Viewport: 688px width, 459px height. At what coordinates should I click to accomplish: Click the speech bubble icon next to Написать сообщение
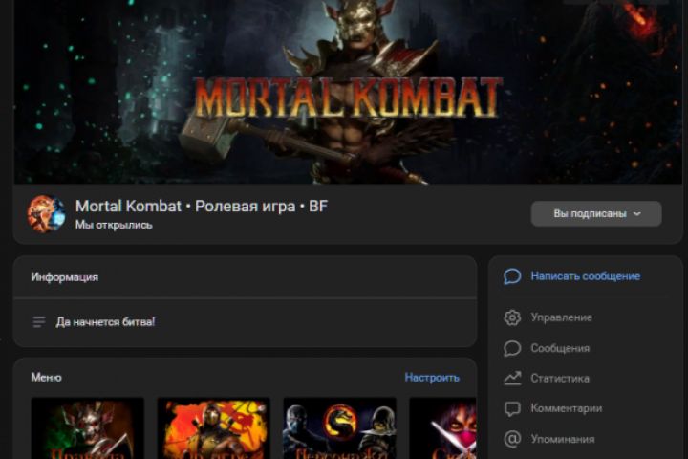[512, 276]
